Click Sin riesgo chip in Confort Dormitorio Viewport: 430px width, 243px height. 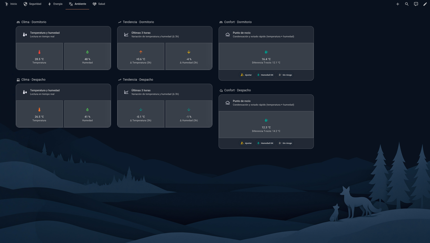coord(285,75)
